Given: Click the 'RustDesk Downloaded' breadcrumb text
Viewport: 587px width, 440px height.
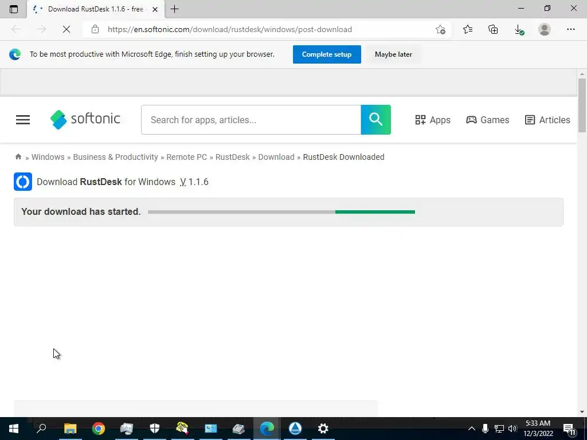Looking at the screenshot, I should click(x=344, y=157).
